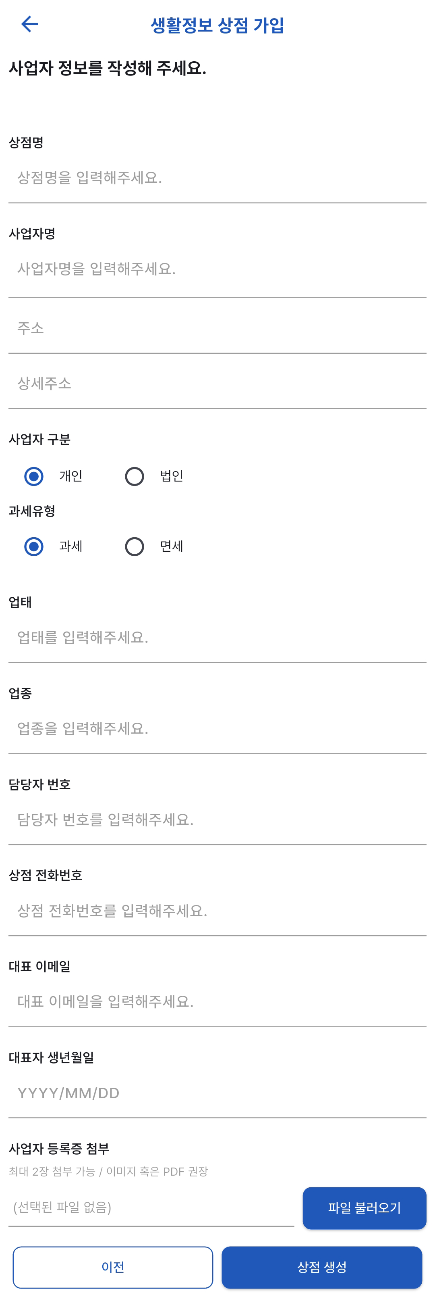Click the 업태 input field

tap(217, 638)
